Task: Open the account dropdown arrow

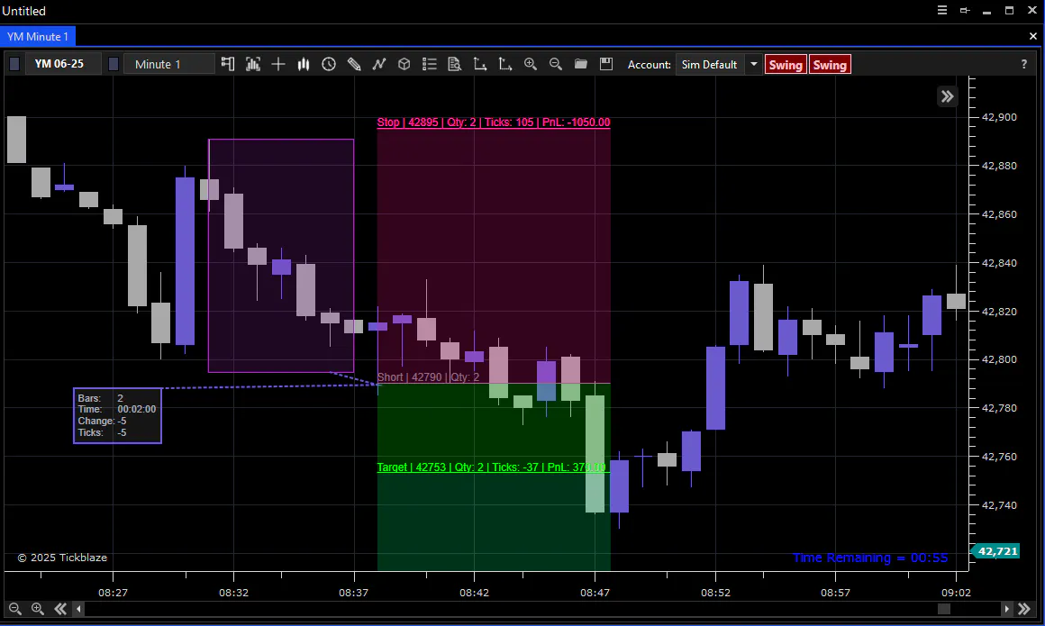Action: (x=754, y=65)
